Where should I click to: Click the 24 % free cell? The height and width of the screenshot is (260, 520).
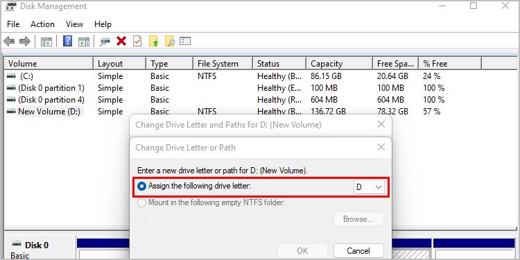point(431,76)
